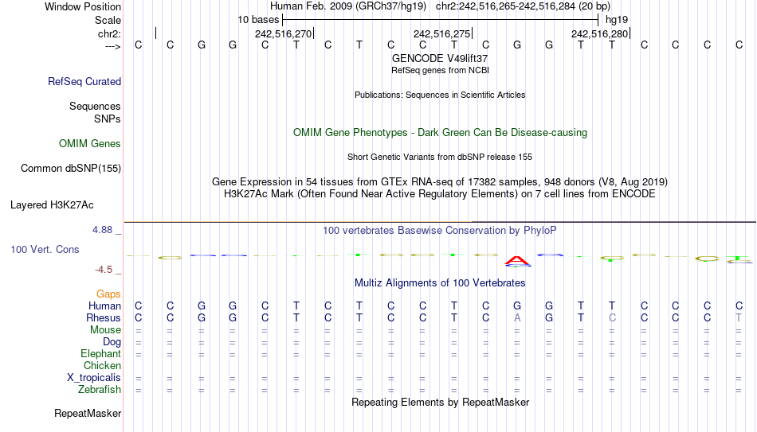Select the Dog species label
The height and width of the screenshot is (432, 757).
pos(112,342)
